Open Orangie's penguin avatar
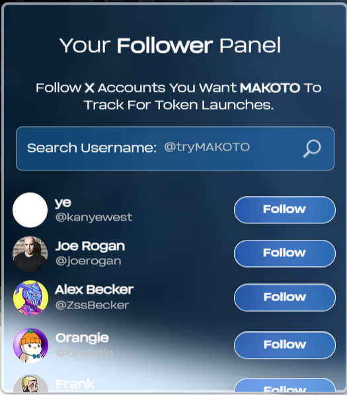 (30, 345)
